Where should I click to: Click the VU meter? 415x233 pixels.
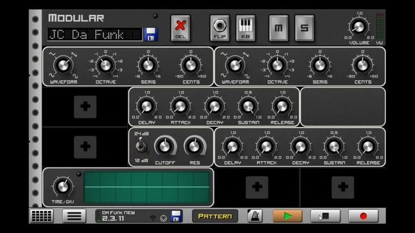click(x=380, y=27)
